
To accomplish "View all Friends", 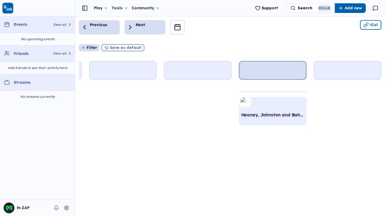I will click(x=62, y=53).
